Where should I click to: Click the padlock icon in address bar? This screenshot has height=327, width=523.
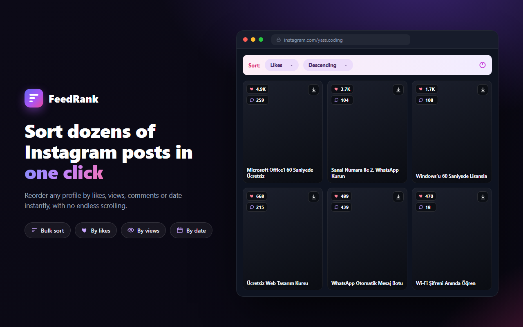(279, 40)
